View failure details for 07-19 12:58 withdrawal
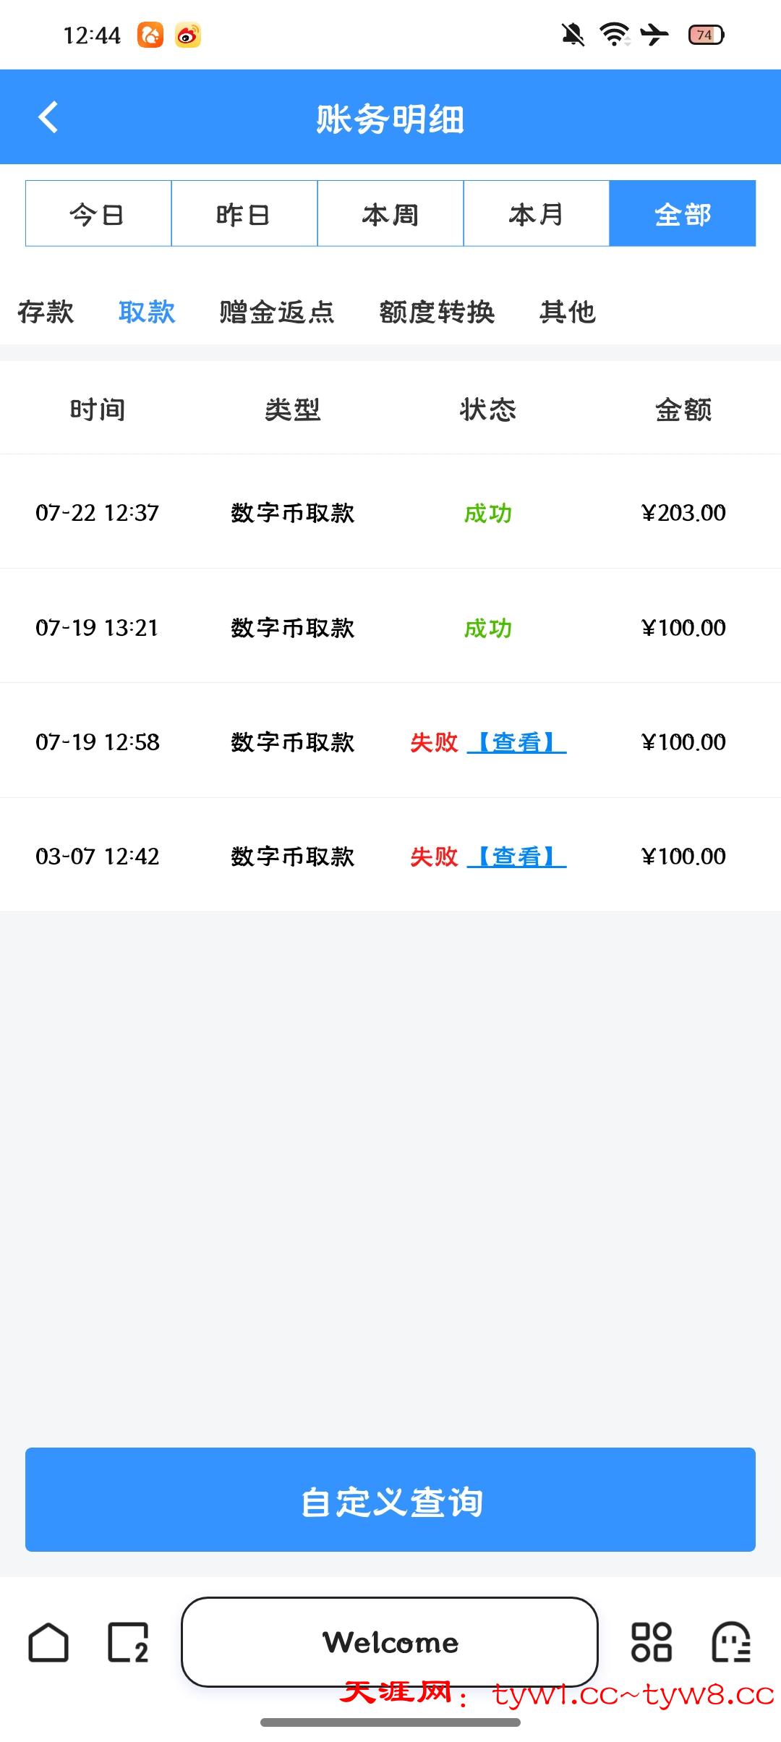The width and height of the screenshot is (781, 1742). pyautogui.click(x=516, y=742)
